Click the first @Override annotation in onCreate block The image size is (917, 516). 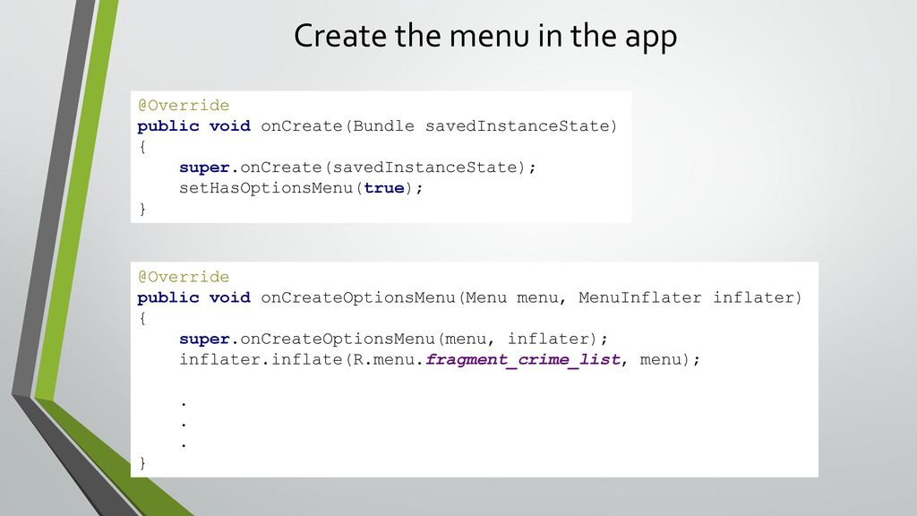pyautogui.click(x=184, y=106)
